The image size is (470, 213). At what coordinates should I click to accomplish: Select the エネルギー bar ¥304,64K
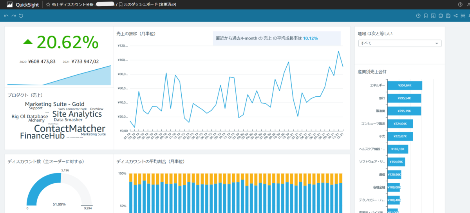click(x=405, y=85)
